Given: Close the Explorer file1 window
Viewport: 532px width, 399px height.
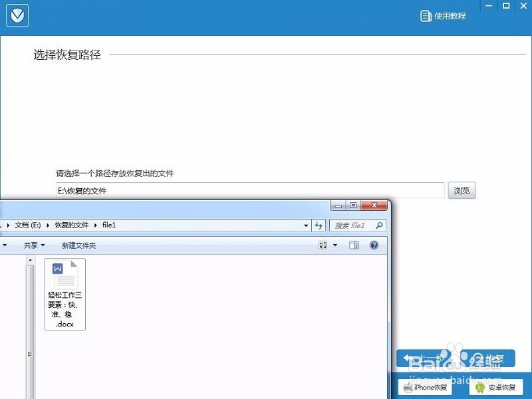Looking at the screenshot, I should 374,205.
